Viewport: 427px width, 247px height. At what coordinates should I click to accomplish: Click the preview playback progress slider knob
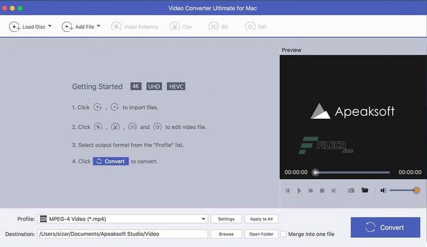tap(315, 172)
